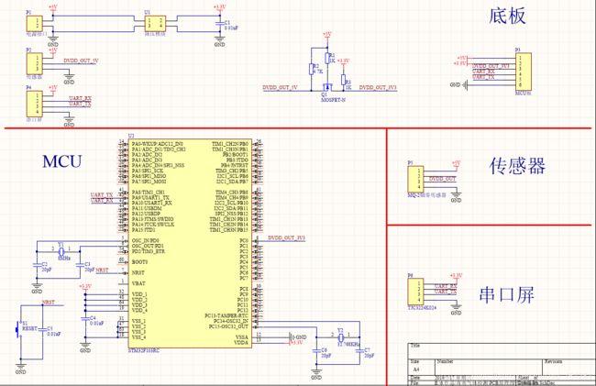Click DVDD_OUT_5V net label at P2
Screen dimensions: 596x386
81,61
